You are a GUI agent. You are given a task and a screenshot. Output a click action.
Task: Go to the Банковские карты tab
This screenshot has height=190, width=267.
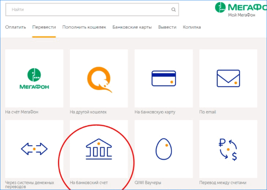tap(132, 27)
